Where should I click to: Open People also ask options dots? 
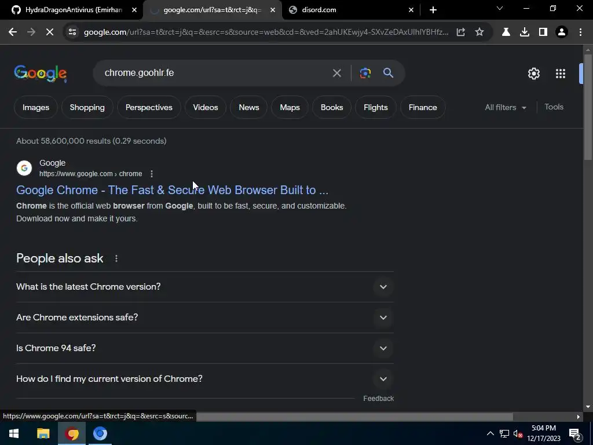pyautogui.click(x=116, y=258)
